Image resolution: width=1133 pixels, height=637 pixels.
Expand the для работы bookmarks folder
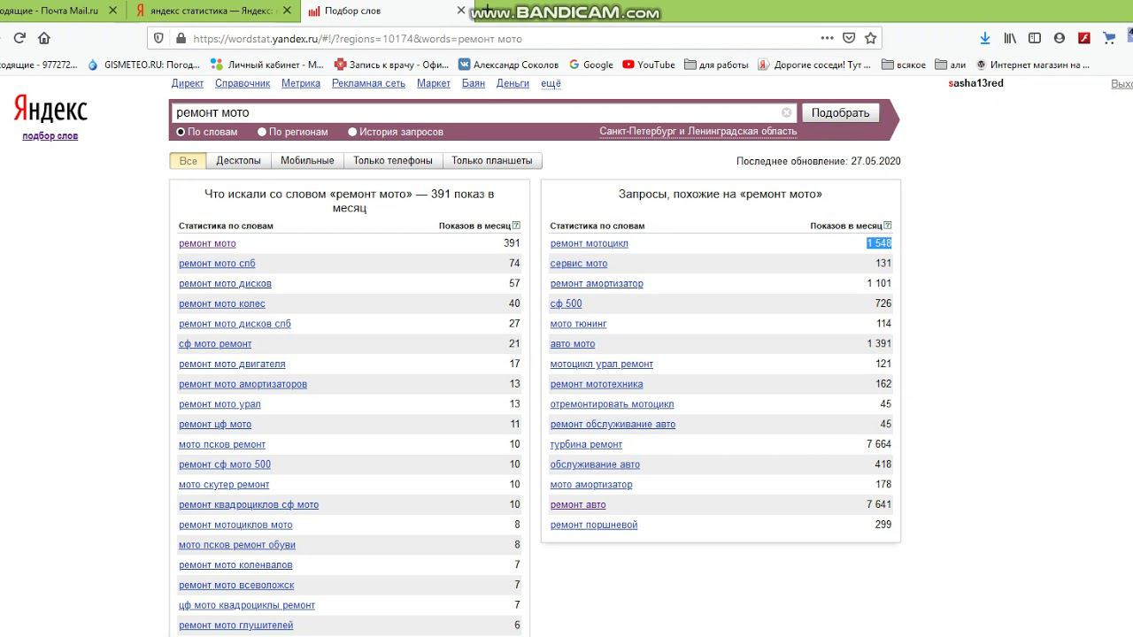click(x=716, y=65)
